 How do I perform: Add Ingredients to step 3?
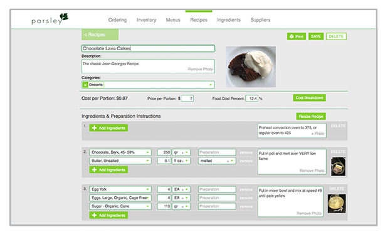coord(108,215)
